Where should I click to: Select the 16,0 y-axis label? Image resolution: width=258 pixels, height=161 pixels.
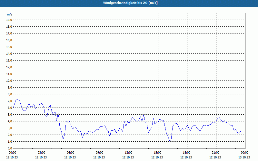point(9,40)
